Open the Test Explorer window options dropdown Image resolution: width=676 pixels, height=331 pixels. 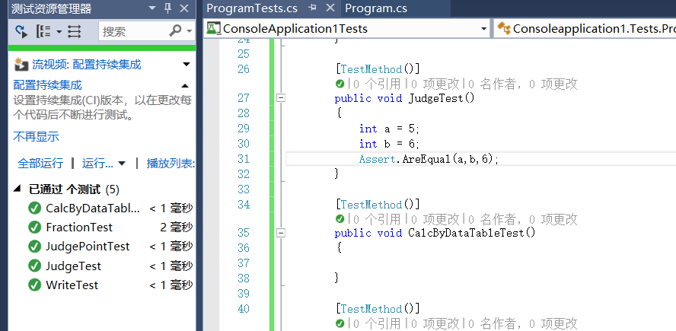pyautogui.click(x=151, y=8)
